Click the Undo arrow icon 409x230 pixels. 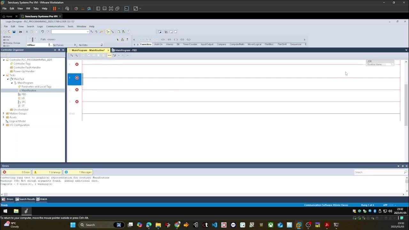[42, 32]
